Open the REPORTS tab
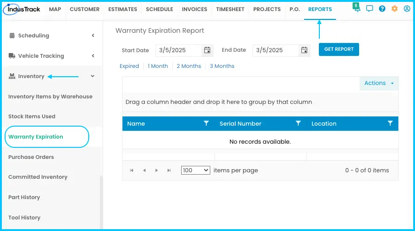Screen dimensions: 415x231 pos(320,9)
